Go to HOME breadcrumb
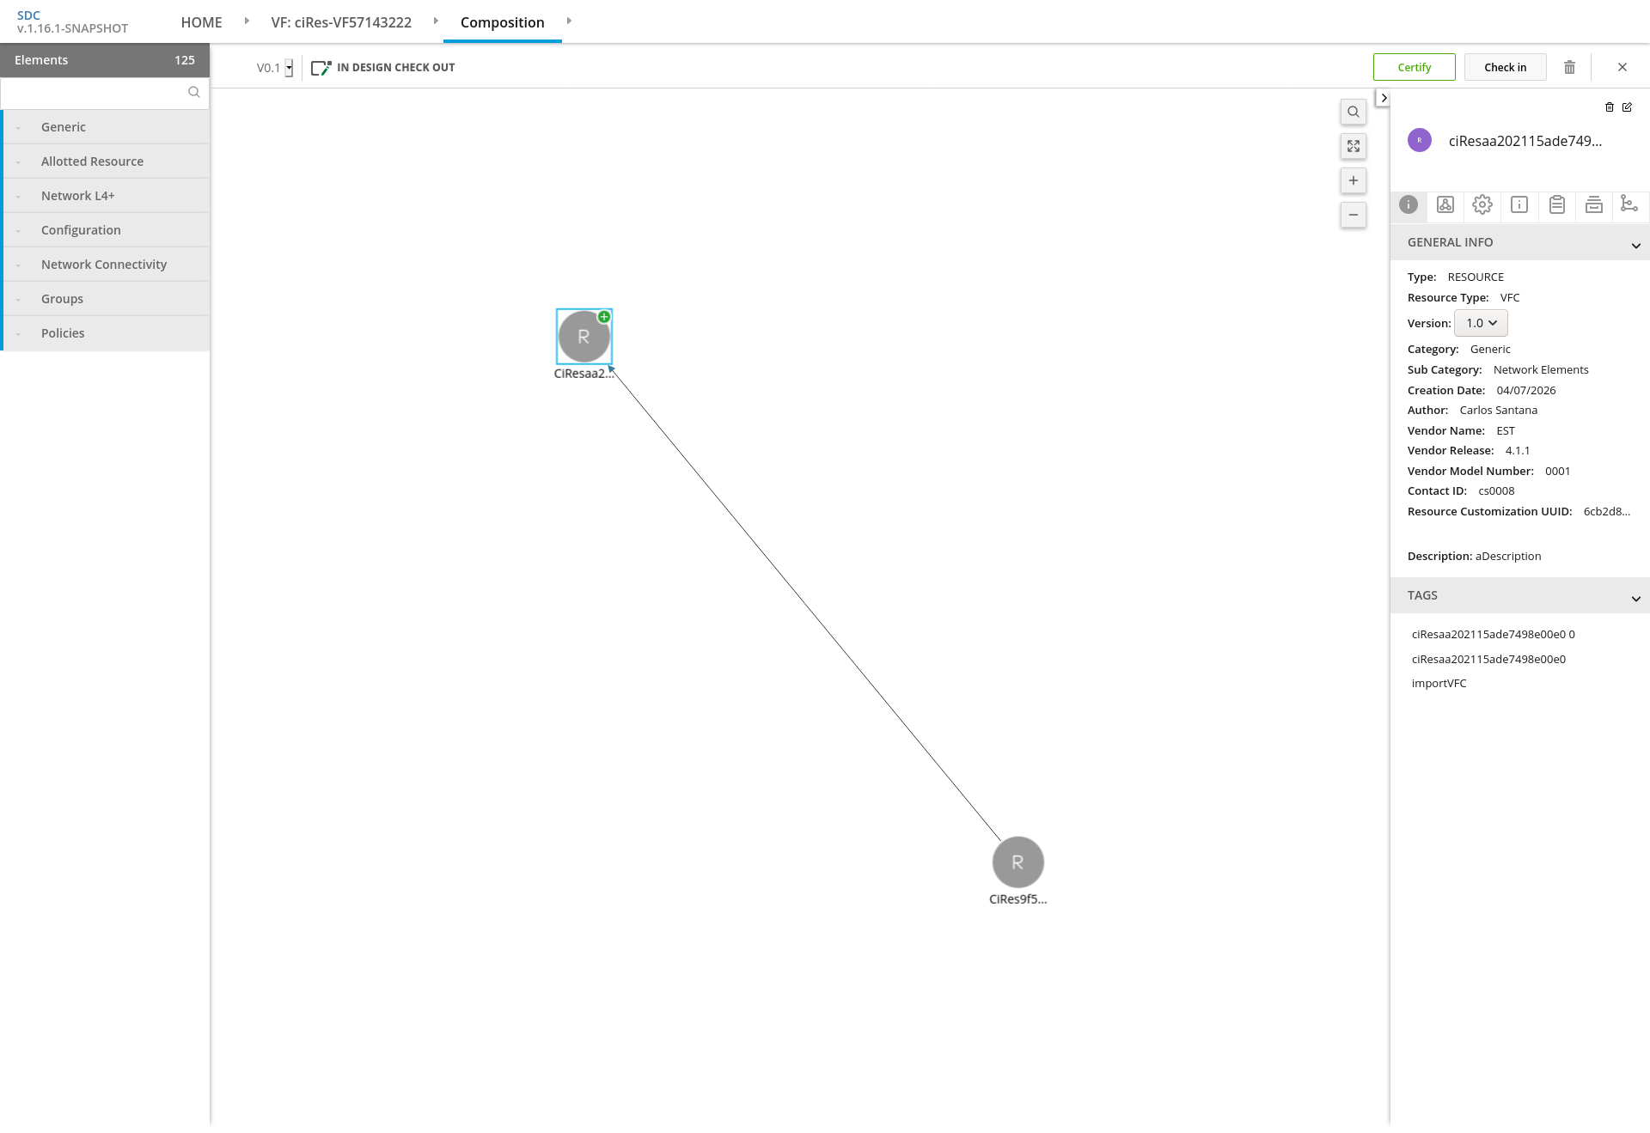The height and width of the screenshot is (1133, 1650). (x=201, y=22)
